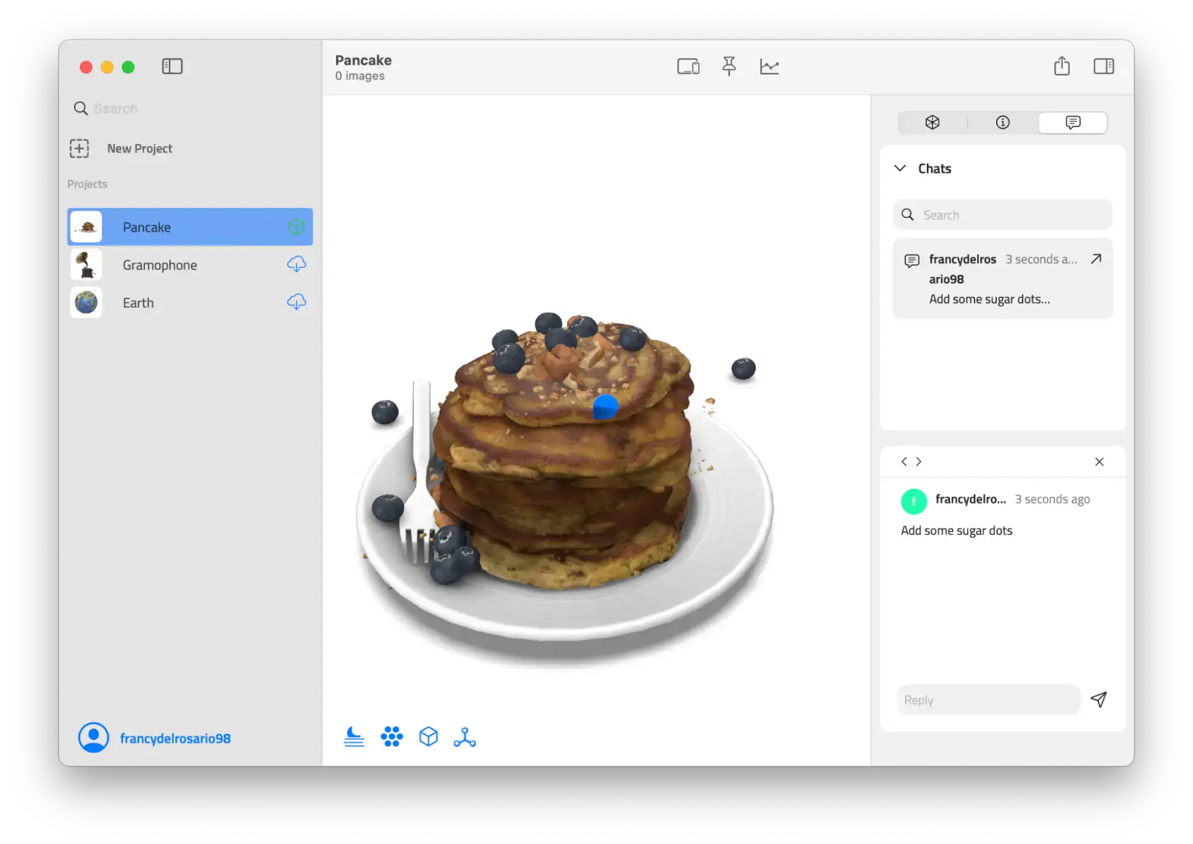Collapse the Chats section expander
Image resolution: width=1193 pixels, height=844 pixels.
(x=901, y=168)
